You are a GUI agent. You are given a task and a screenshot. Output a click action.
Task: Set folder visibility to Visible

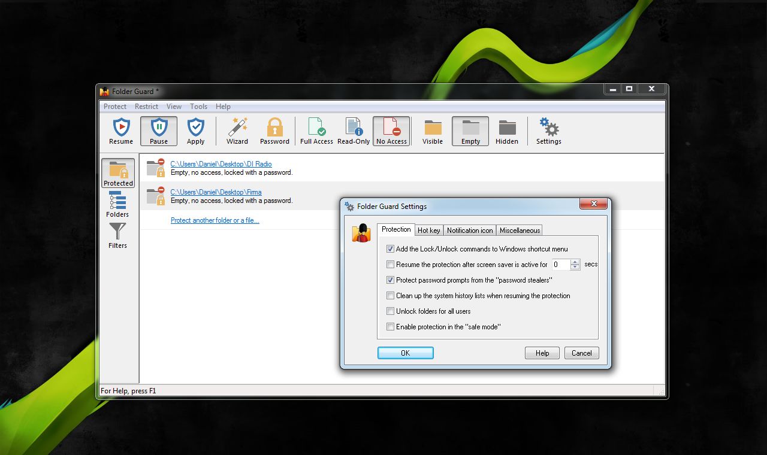tap(433, 131)
